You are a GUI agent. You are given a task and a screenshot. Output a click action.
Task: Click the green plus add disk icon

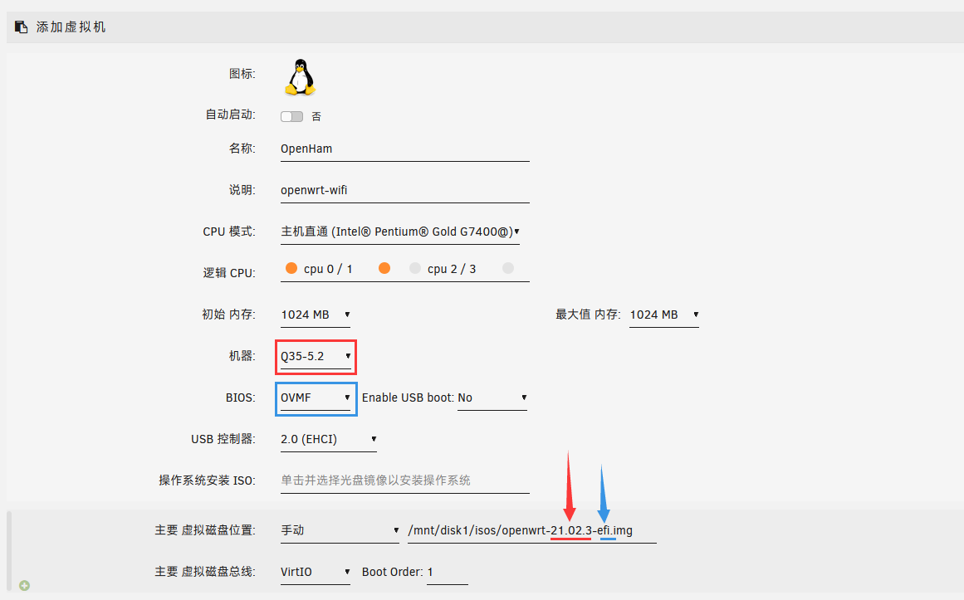pos(24,586)
